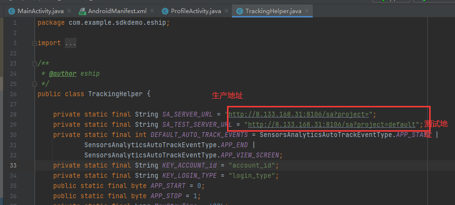
Task: Switch to the ProfileActivity.java tab
Action: coord(196,11)
